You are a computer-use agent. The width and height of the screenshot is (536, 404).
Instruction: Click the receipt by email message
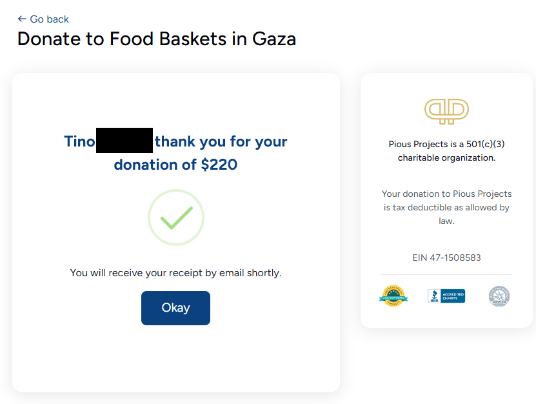pos(175,273)
